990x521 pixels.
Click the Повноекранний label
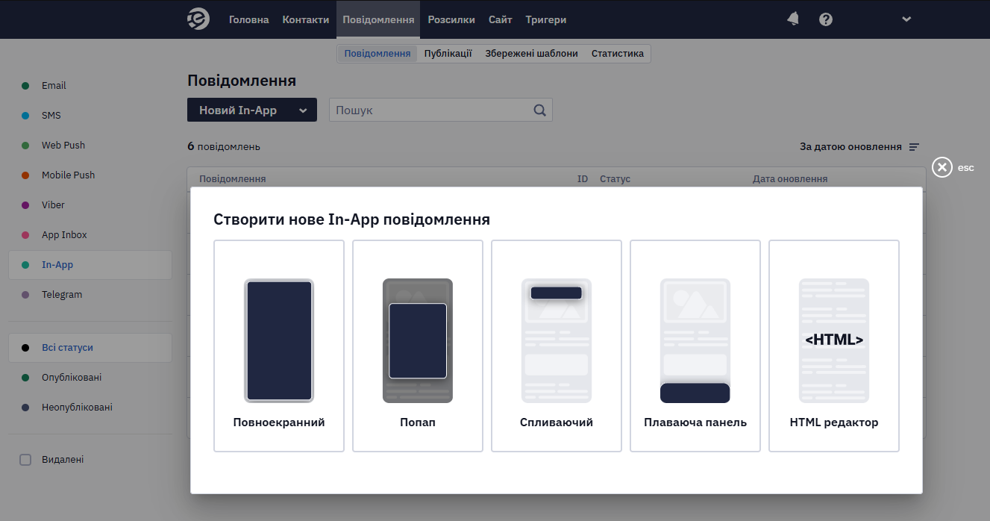[279, 422]
